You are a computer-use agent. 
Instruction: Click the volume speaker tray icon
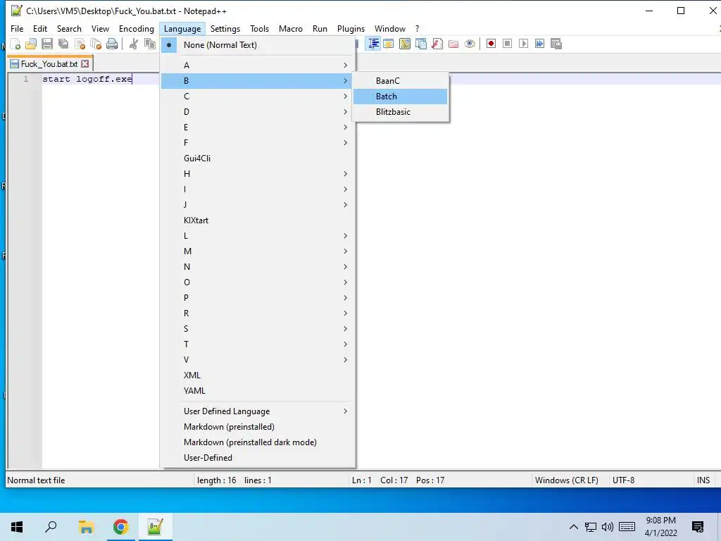[608, 527]
